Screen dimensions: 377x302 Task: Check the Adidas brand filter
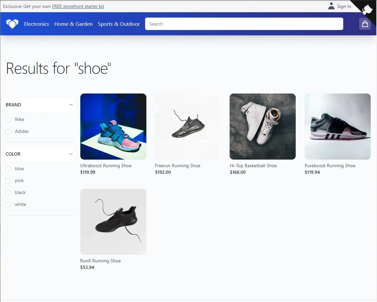pyautogui.click(x=8, y=132)
